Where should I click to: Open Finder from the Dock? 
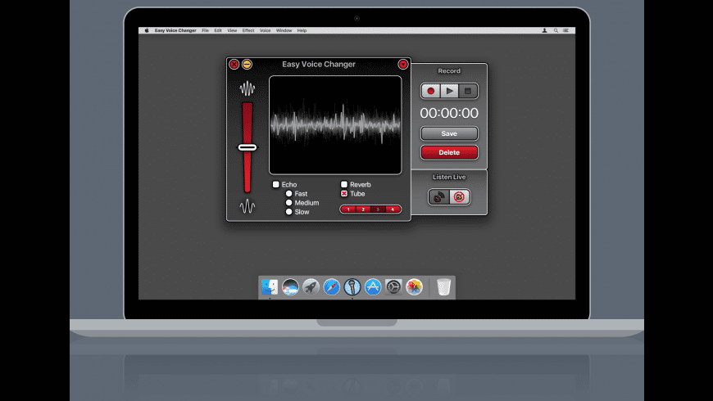coord(270,287)
